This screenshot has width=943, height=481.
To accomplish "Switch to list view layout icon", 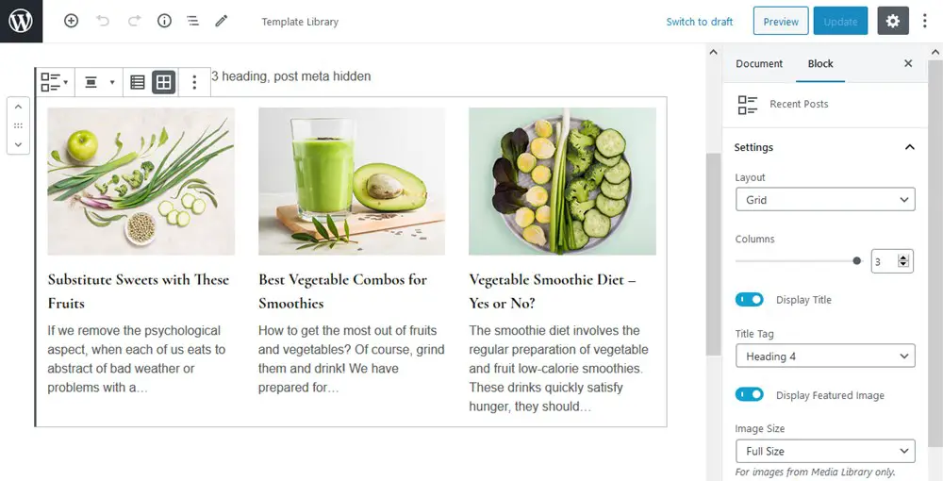I will click(x=138, y=82).
